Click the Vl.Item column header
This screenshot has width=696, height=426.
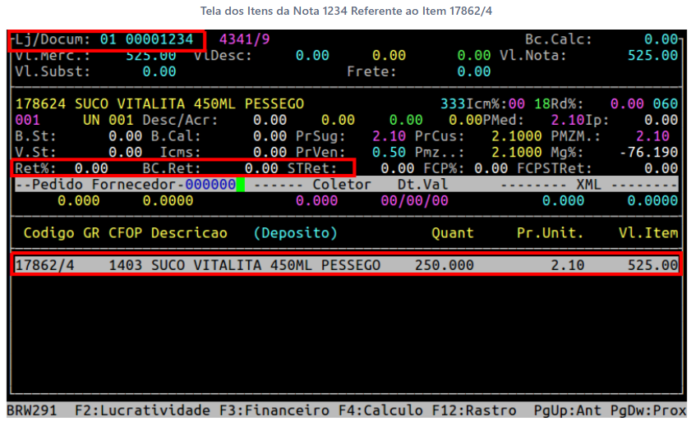tap(648, 233)
